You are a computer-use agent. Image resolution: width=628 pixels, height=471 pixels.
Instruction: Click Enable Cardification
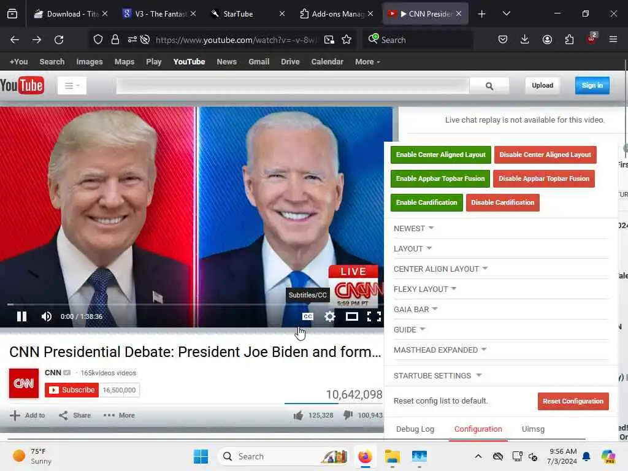coord(427,202)
